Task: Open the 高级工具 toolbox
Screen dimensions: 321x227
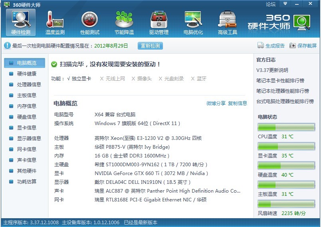Action: (228, 22)
